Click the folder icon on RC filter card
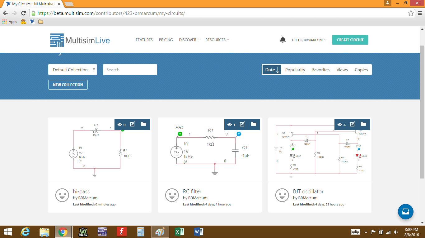 [x=253, y=124]
